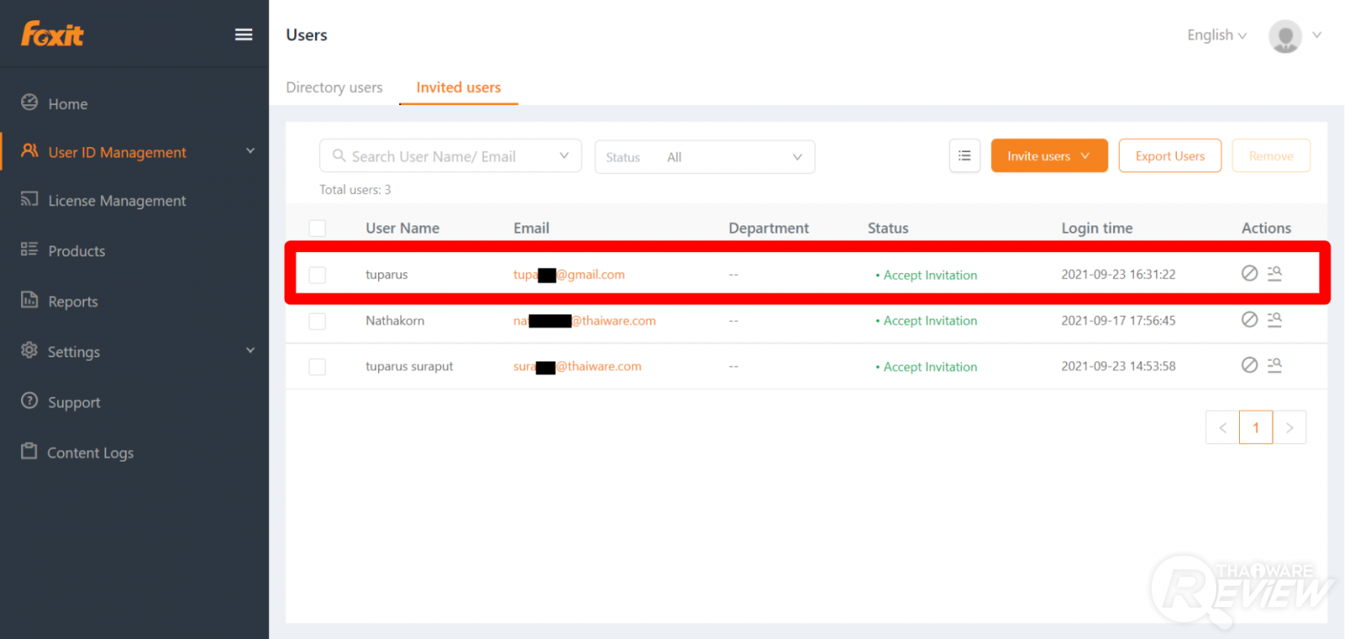Click login time 2021-09-17 17:56:45
The height and width of the screenshot is (639, 1345).
(1118, 320)
